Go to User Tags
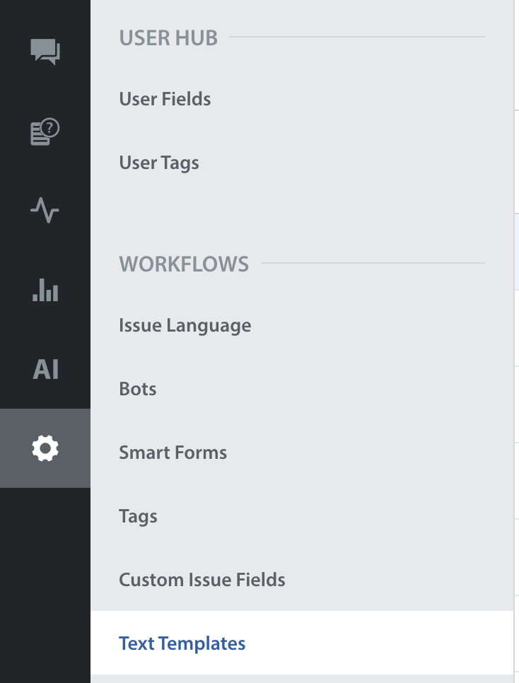The image size is (519, 683). pos(159,163)
